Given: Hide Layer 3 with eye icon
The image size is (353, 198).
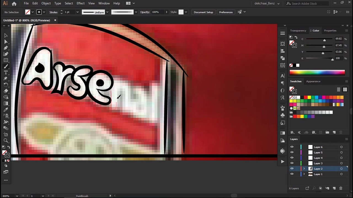Looking at the screenshot, I should 292,163.
